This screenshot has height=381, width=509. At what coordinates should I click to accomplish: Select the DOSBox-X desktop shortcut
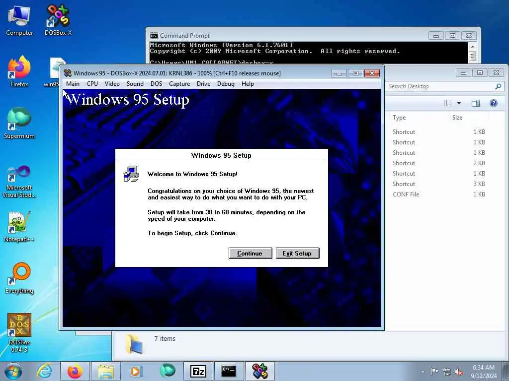[58, 20]
